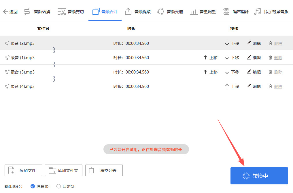Click the music note icon for 添加背景音乐

click(x=258, y=11)
